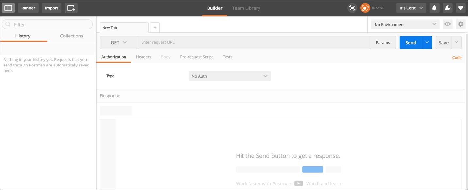The width and height of the screenshot is (468, 190).
Task: Switch to the Collections tab
Action: click(71, 36)
